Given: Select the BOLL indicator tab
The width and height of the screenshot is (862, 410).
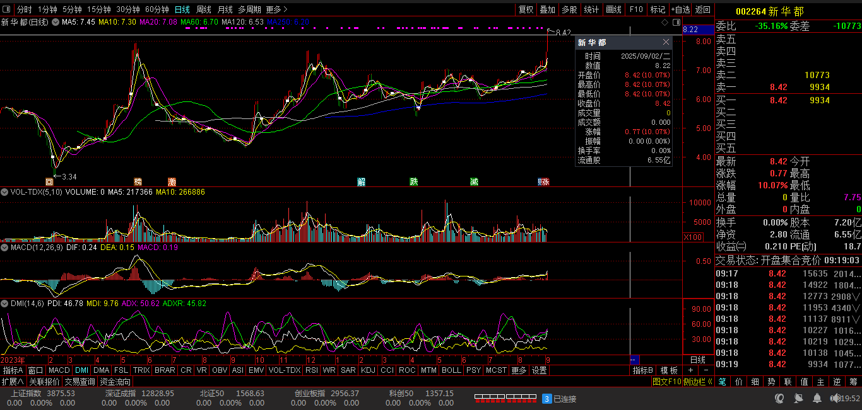Looking at the screenshot, I should pyautogui.click(x=451, y=370).
